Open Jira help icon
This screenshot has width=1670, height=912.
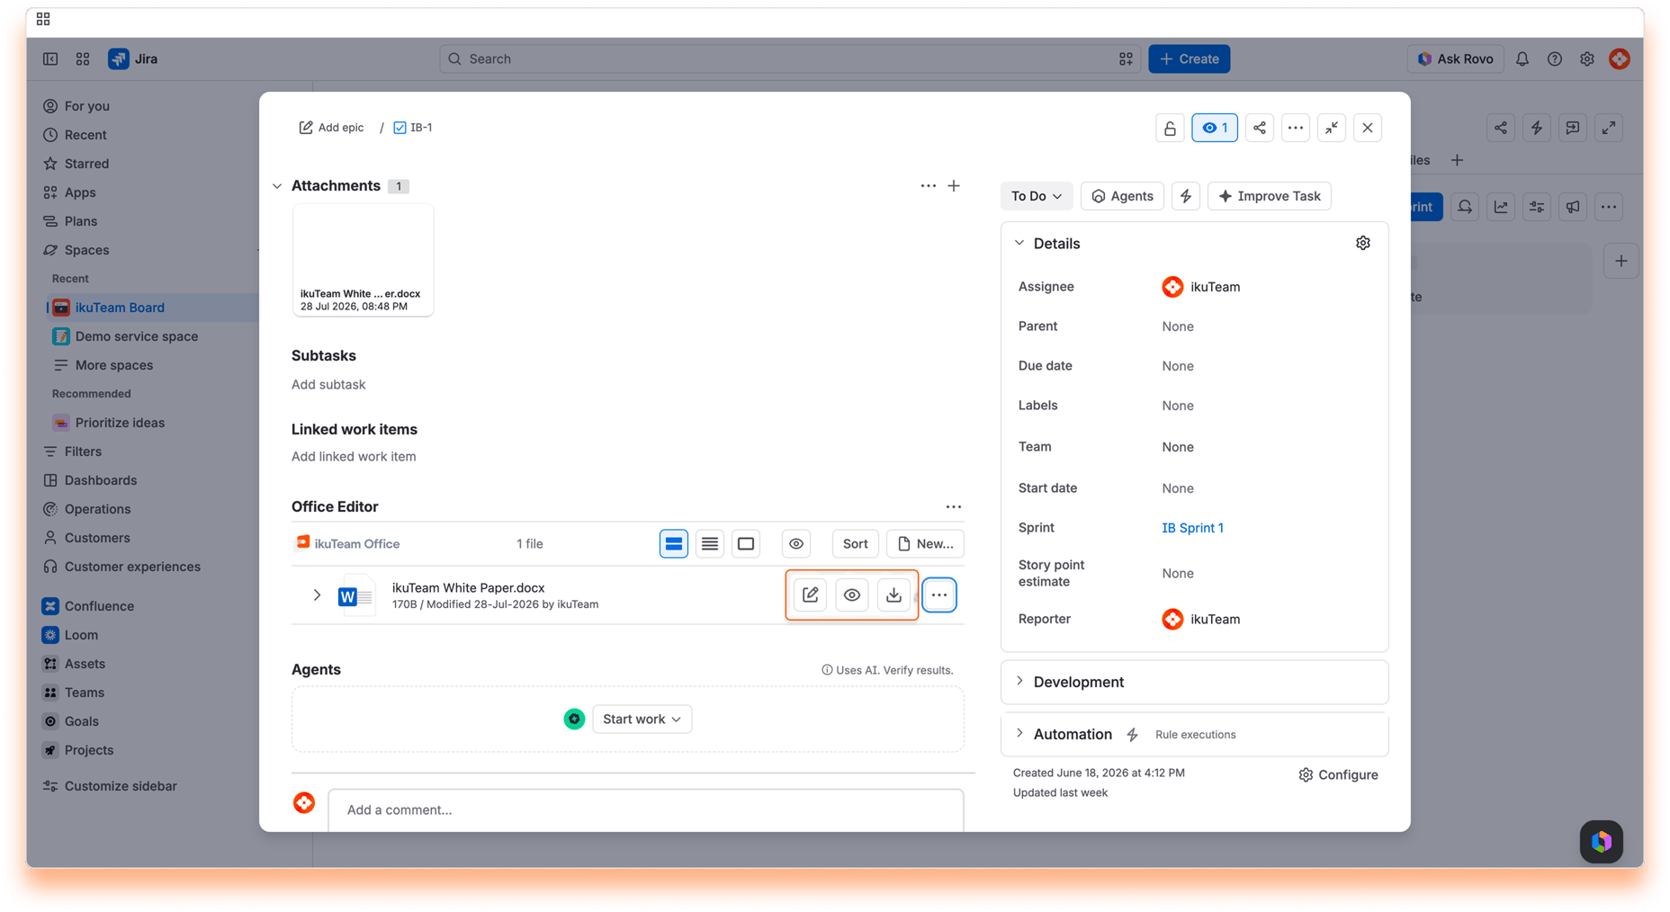pos(1554,58)
